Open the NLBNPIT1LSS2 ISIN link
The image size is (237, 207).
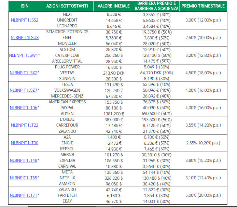25,20
